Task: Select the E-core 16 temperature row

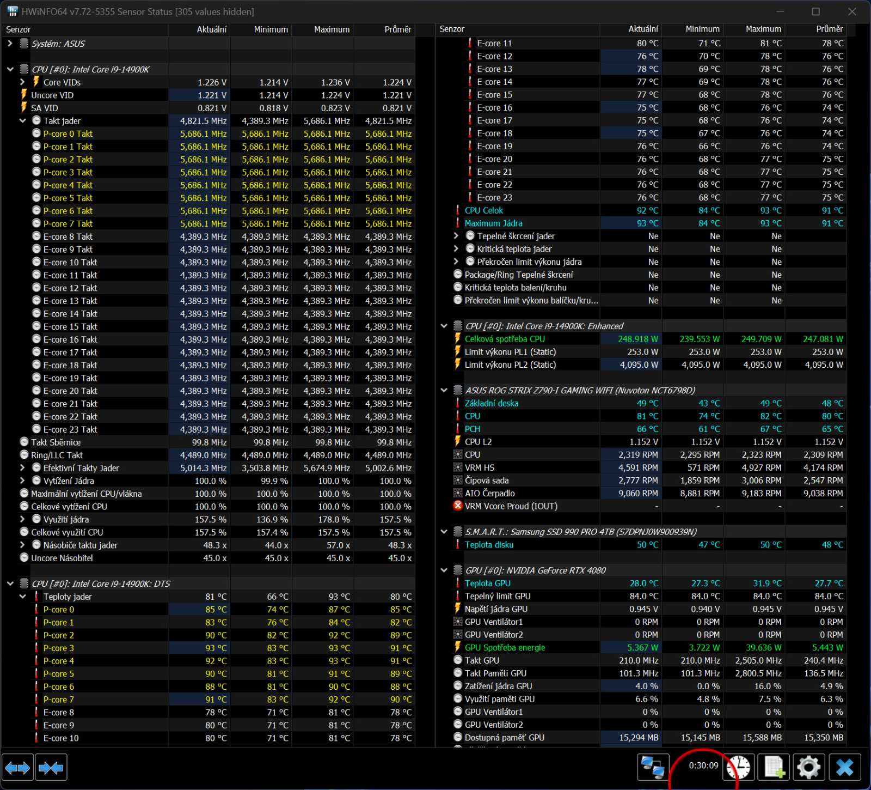Action: point(642,108)
